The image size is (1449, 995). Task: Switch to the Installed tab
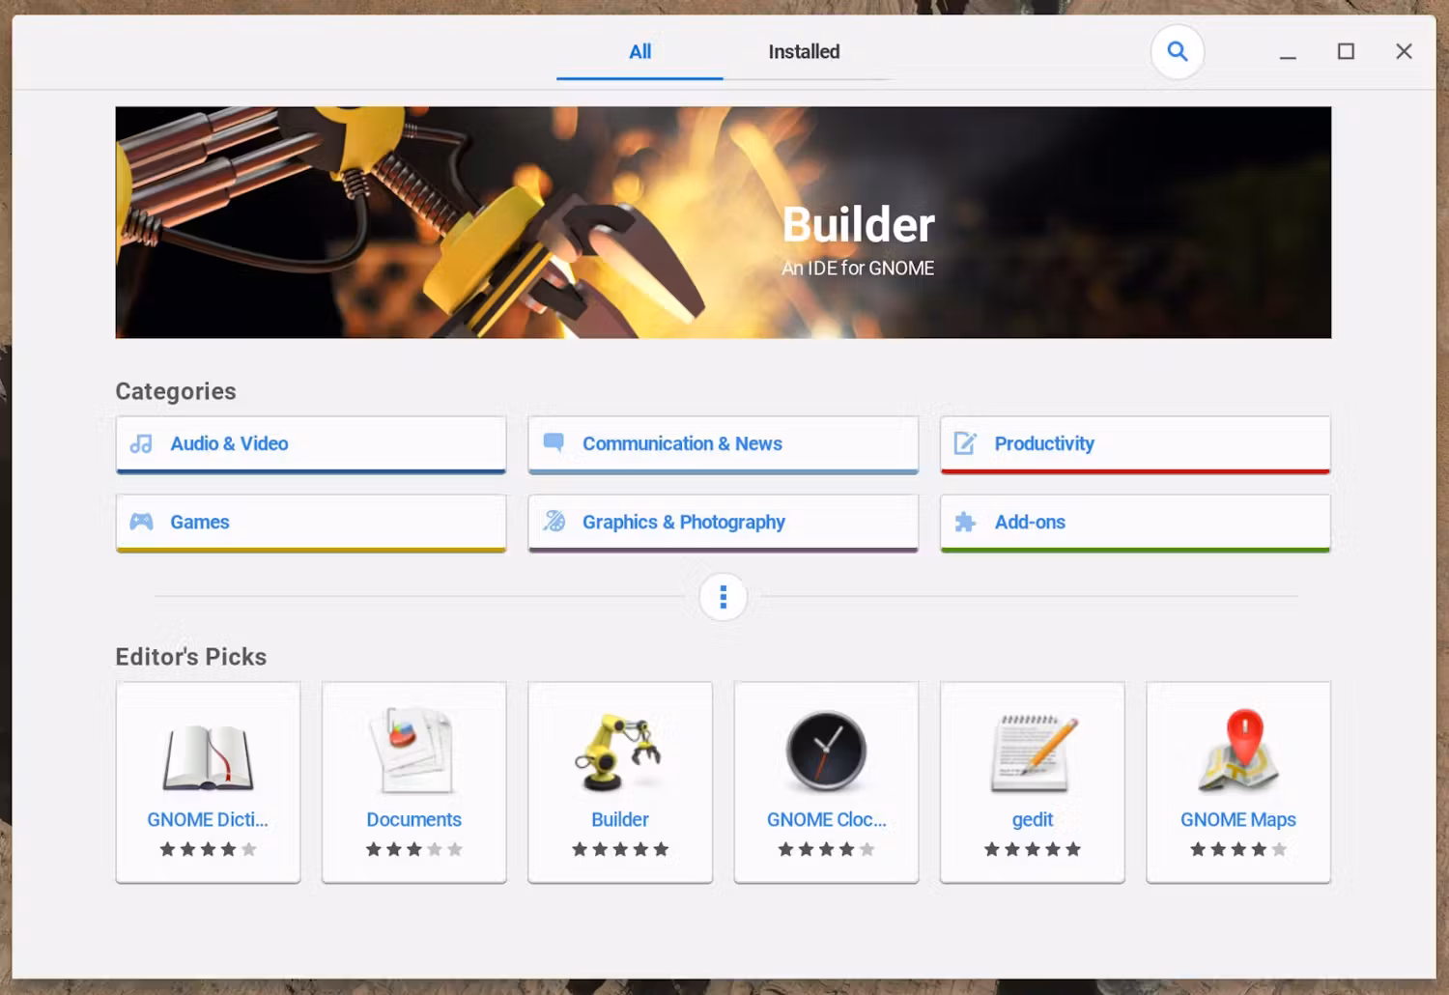coord(803,51)
